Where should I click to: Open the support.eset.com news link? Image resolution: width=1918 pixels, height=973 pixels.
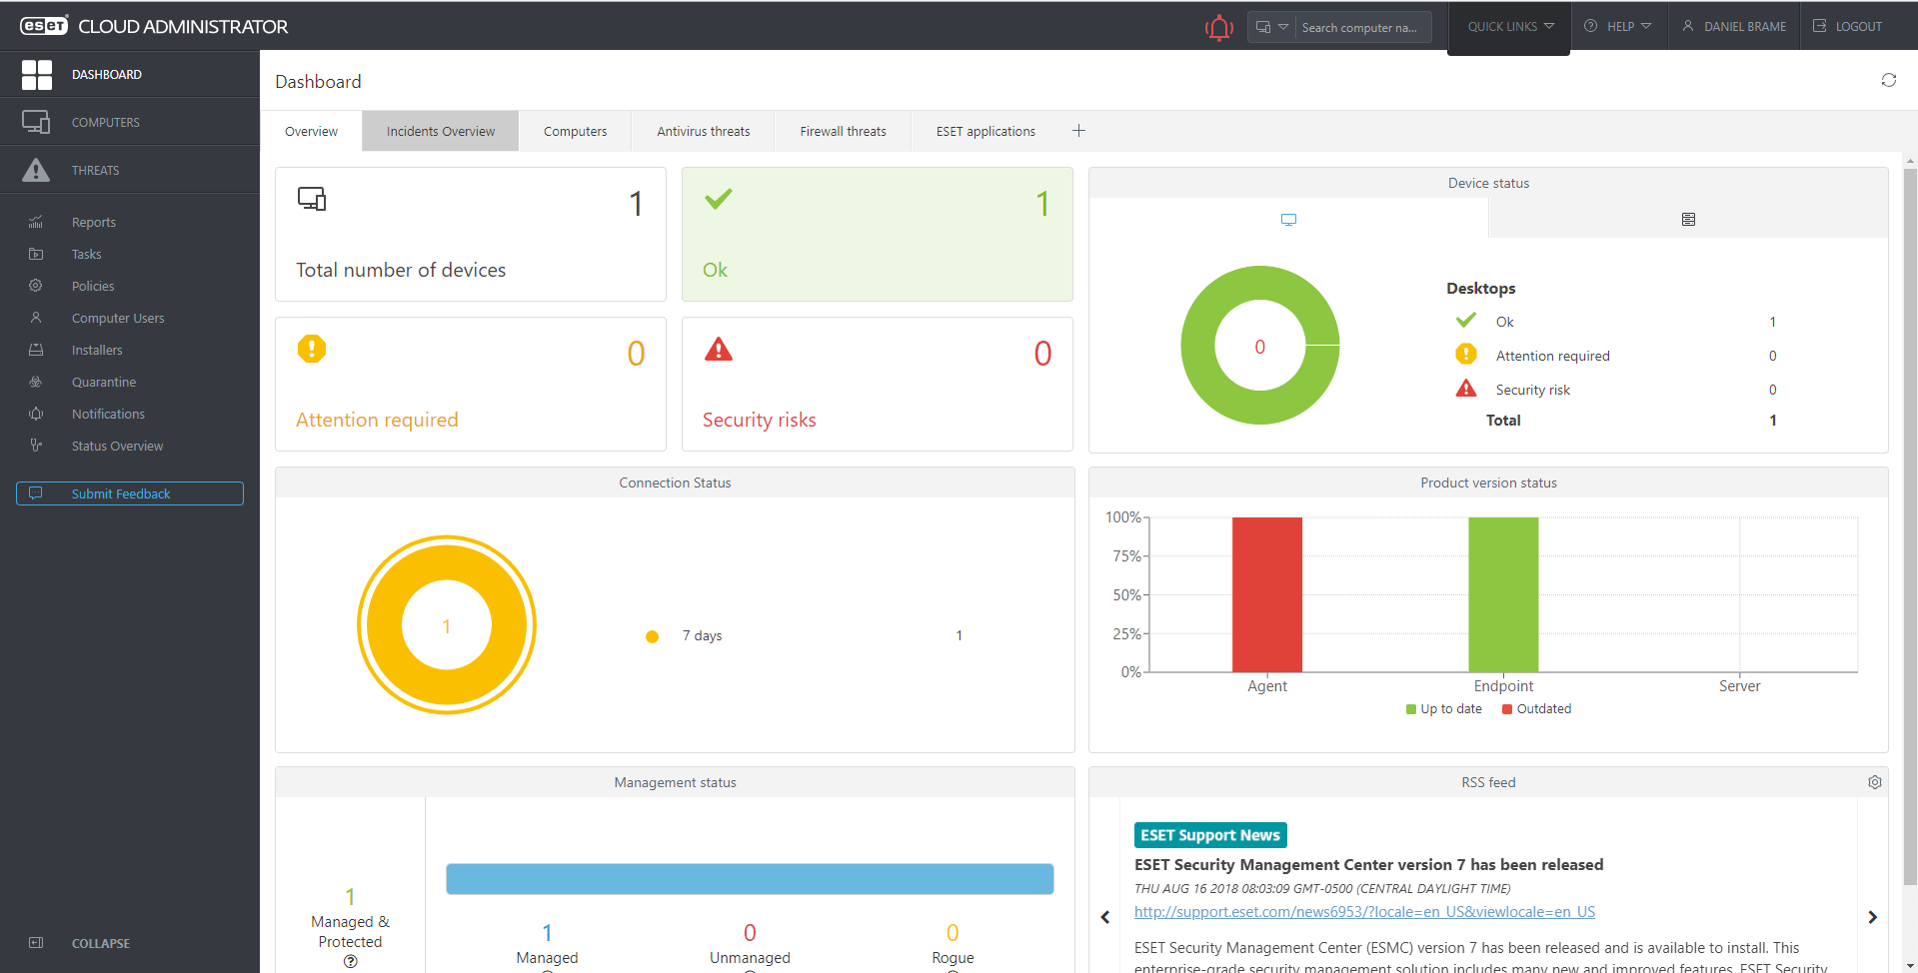pyautogui.click(x=1364, y=912)
